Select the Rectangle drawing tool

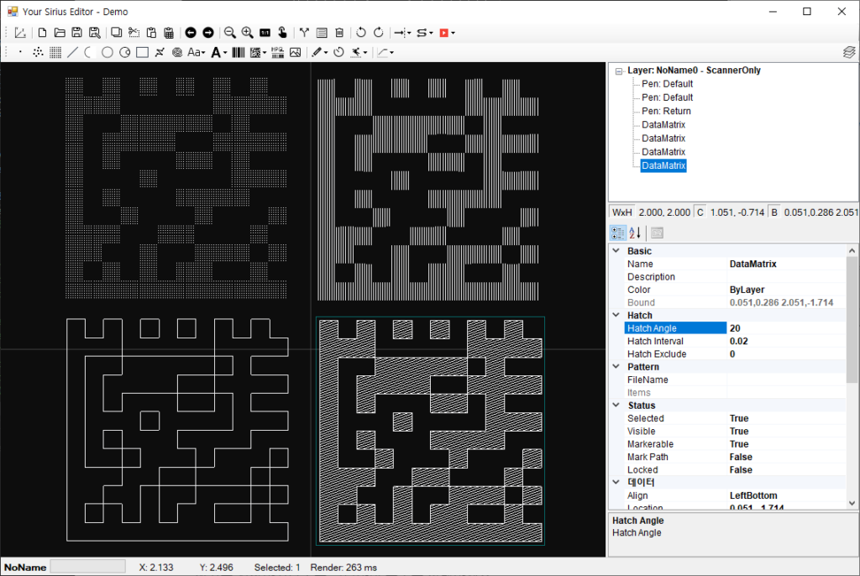click(x=142, y=53)
